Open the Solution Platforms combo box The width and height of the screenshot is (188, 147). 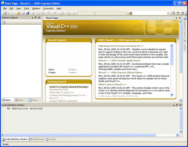pos(111,13)
